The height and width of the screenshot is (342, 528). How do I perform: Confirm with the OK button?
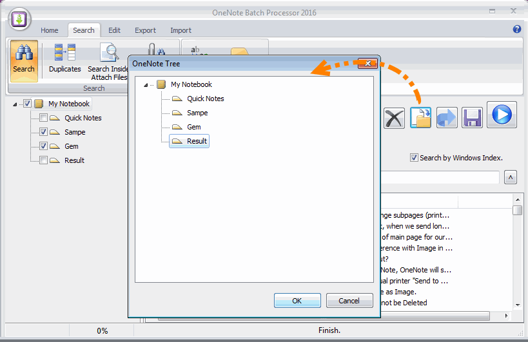tap(297, 300)
